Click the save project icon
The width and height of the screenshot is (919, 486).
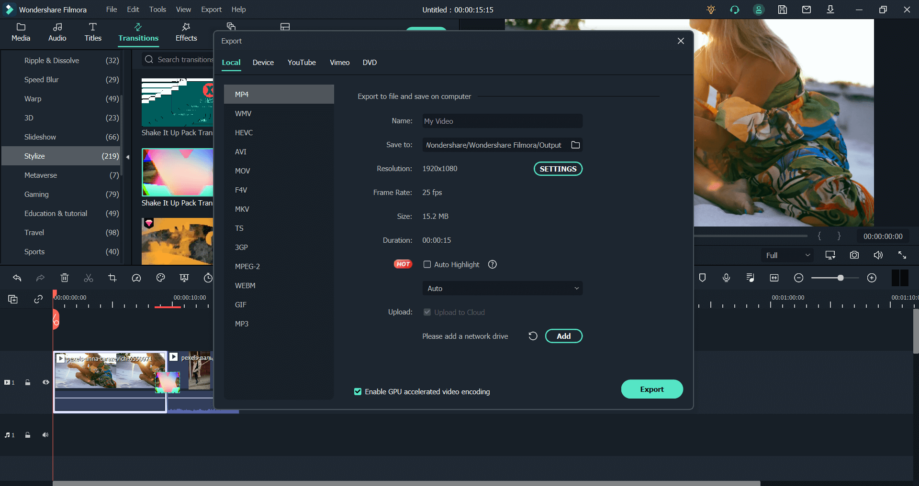tap(783, 10)
